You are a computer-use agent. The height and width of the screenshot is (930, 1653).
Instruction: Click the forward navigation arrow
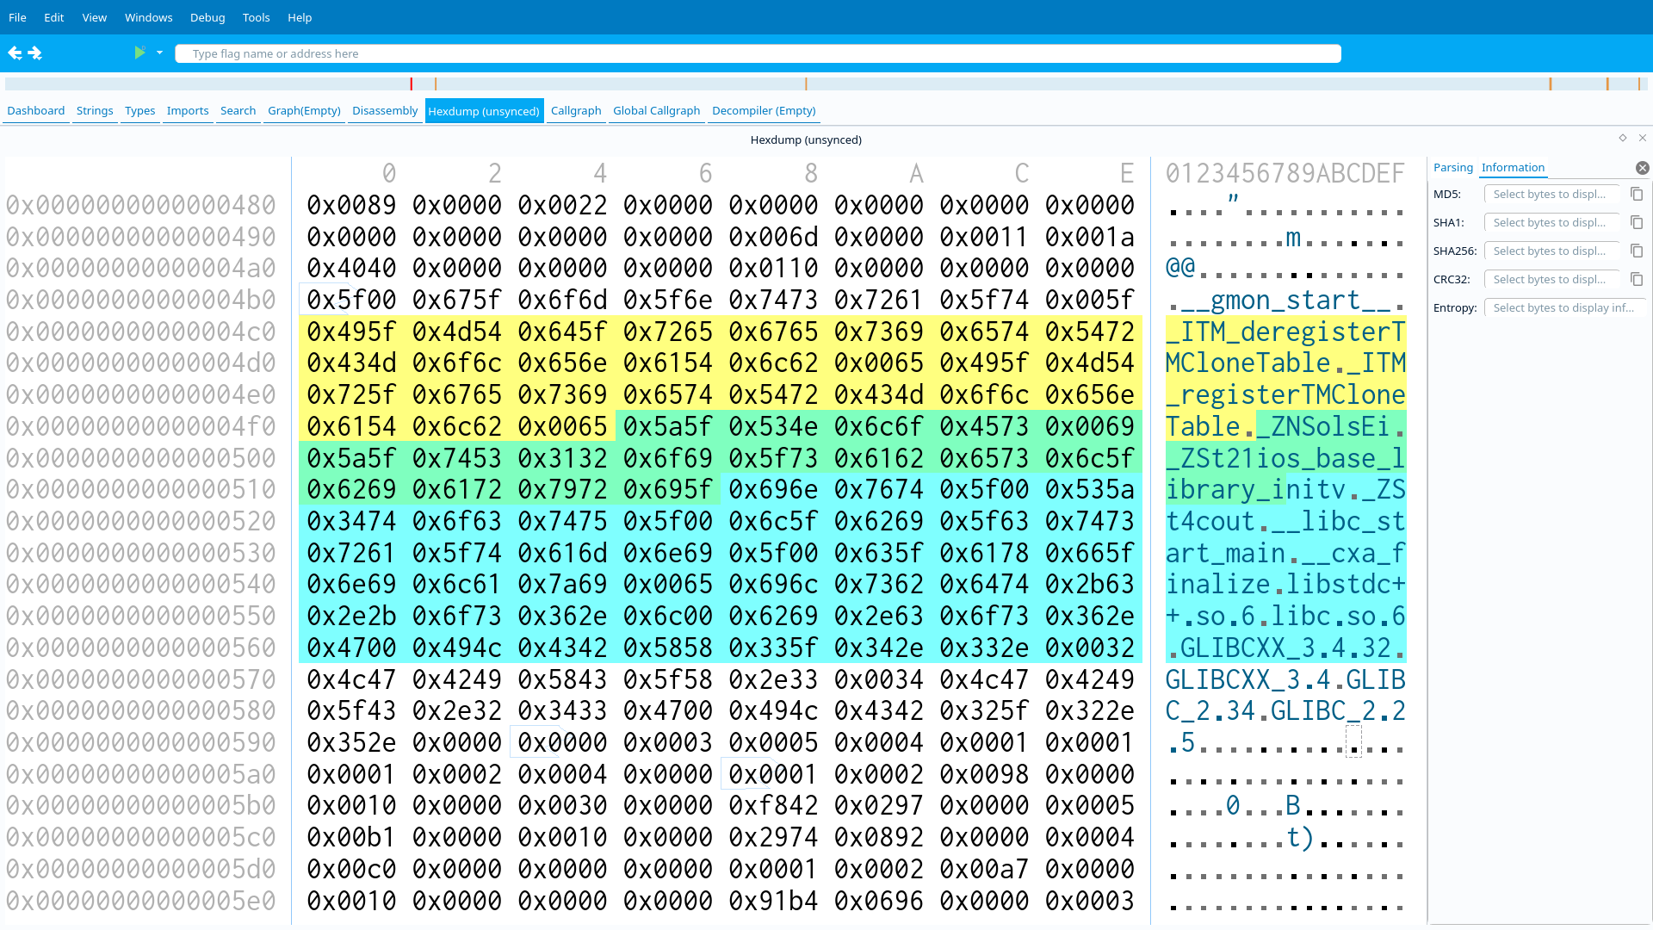(x=35, y=53)
